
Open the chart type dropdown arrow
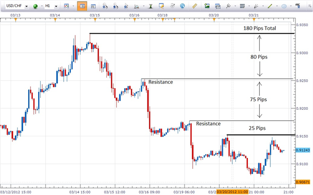[x=73, y=6]
